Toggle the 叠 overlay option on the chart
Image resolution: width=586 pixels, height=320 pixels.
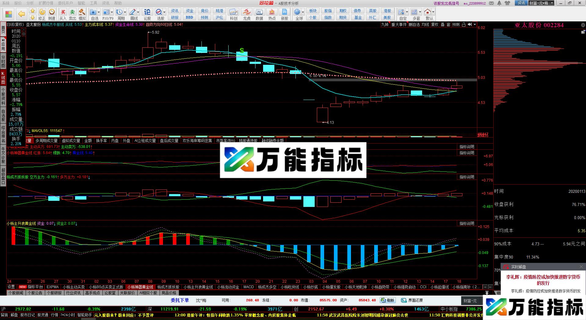(x=443, y=25)
